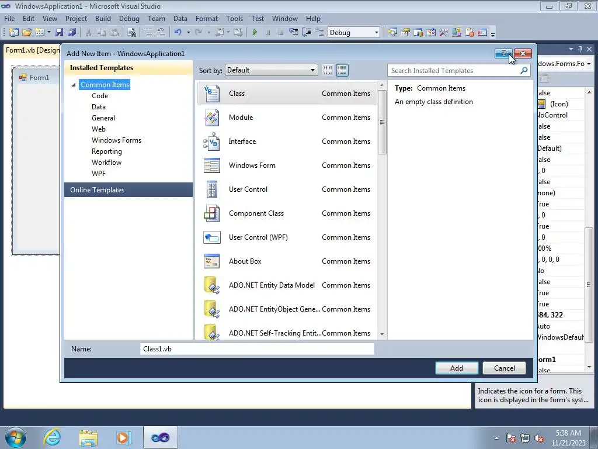Open the Tools menu
This screenshot has height=449, width=598.
tap(234, 18)
